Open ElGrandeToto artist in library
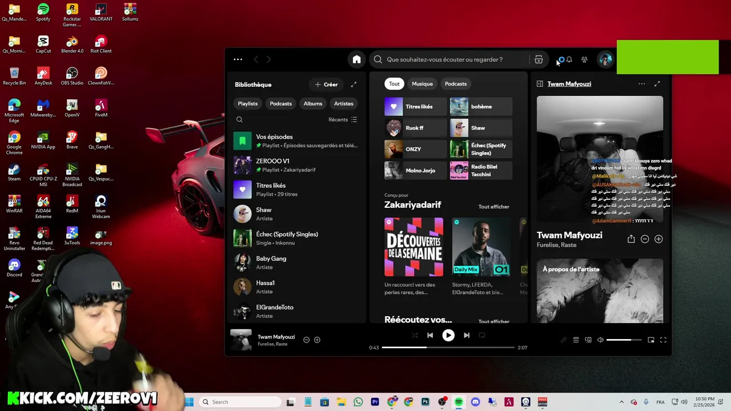Image resolution: width=731 pixels, height=411 pixels. coord(296,312)
